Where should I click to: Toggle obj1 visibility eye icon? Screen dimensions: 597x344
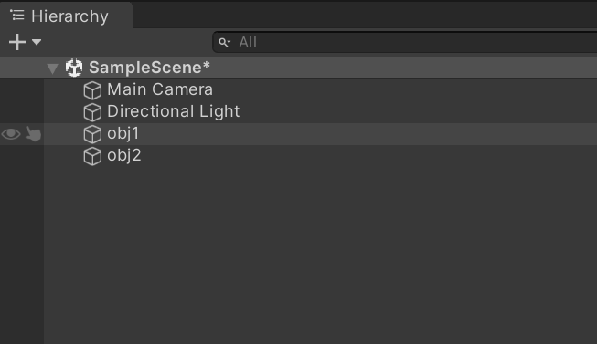click(x=11, y=134)
